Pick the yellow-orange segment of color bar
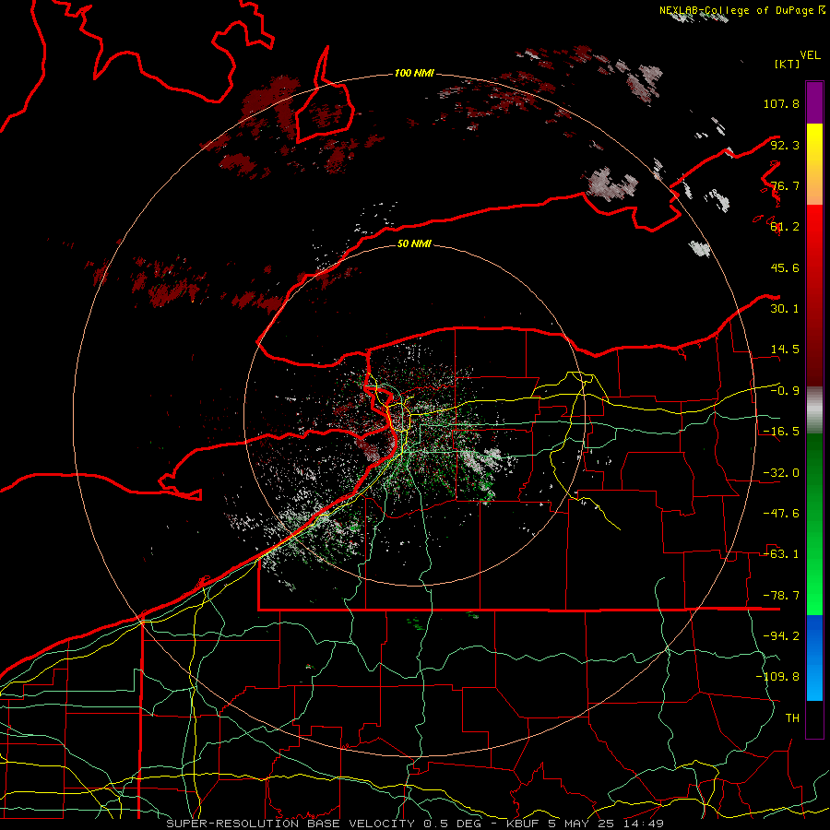The image size is (830, 830). point(814,164)
